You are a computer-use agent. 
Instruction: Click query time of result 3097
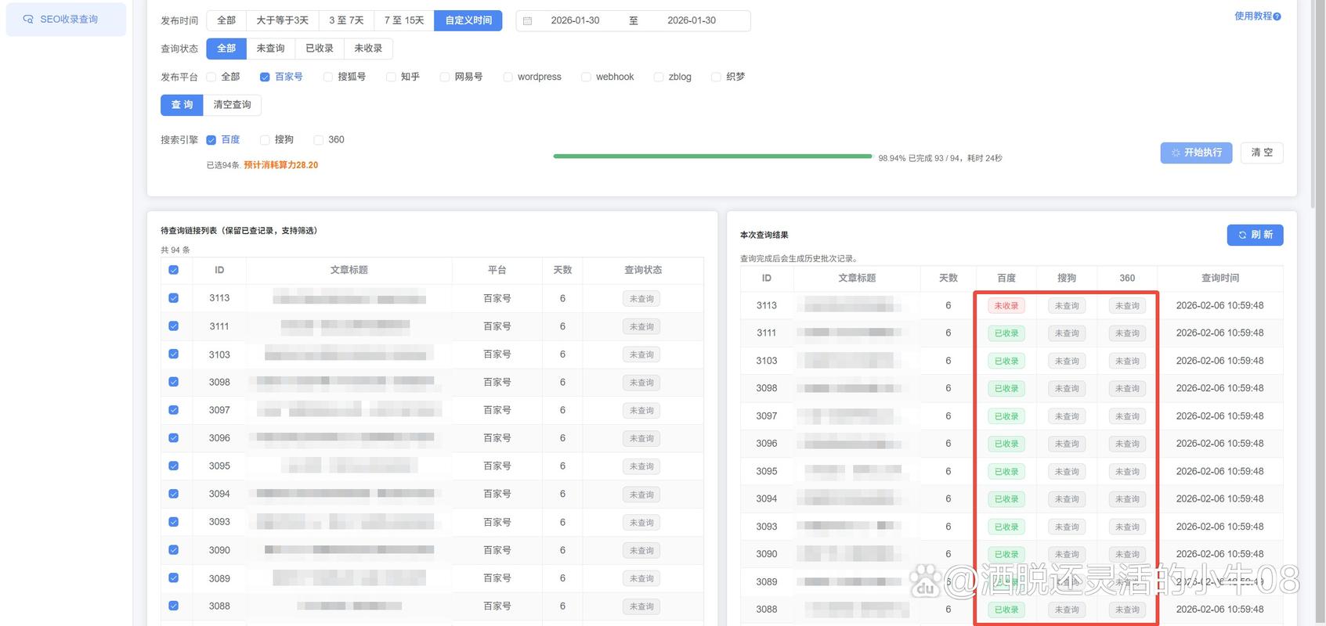click(1219, 416)
